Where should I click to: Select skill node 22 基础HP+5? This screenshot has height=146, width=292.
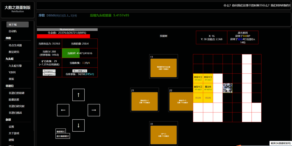coord(181,101)
